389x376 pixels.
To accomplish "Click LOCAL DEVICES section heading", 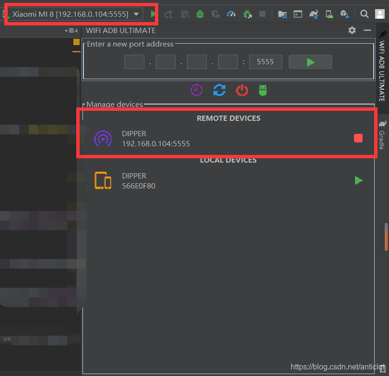I will pos(228,161).
